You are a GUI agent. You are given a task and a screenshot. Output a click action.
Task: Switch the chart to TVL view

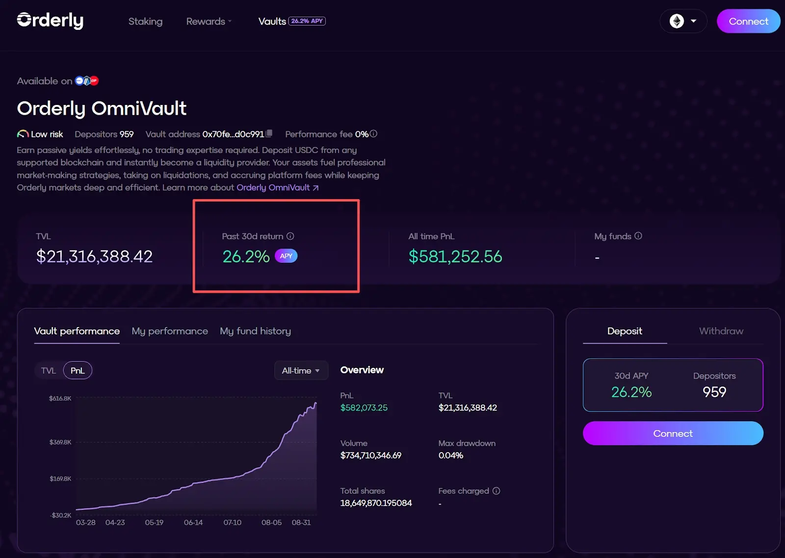pos(49,371)
